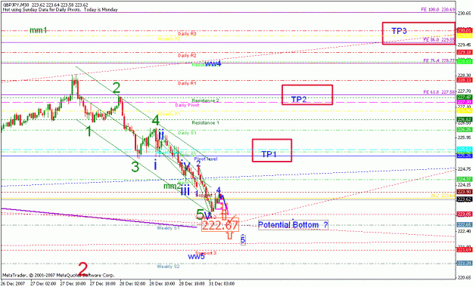This screenshot has height=287, width=473.
Task: Click the "27 Dec 10:00" time axis label
Action: coord(73,284)
